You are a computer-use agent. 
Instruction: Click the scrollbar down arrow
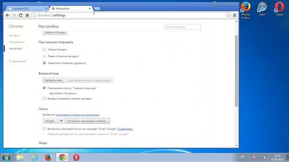[237, 145]
